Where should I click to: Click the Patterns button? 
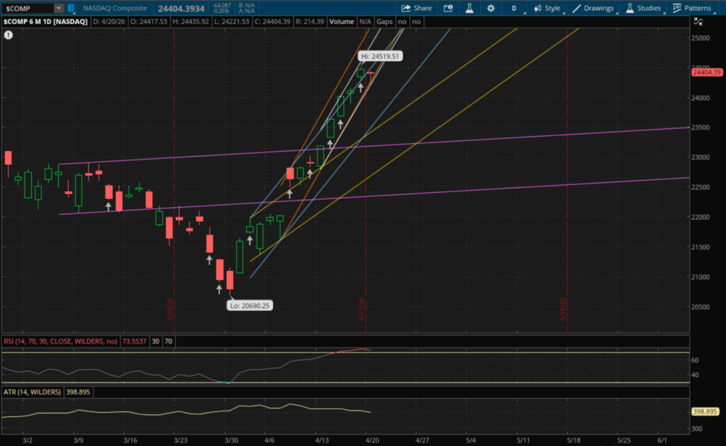[x=692, y=8]
